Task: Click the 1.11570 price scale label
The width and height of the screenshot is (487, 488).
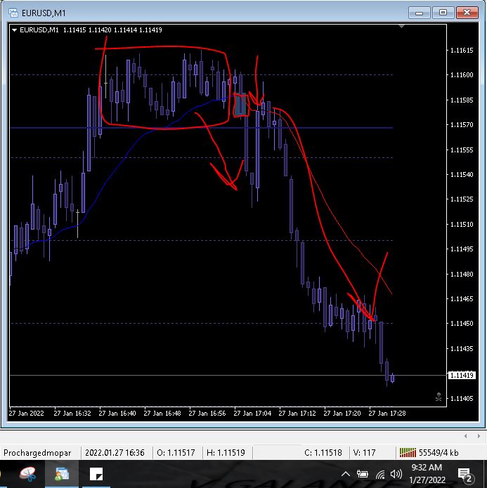Action: click(462, 125)
